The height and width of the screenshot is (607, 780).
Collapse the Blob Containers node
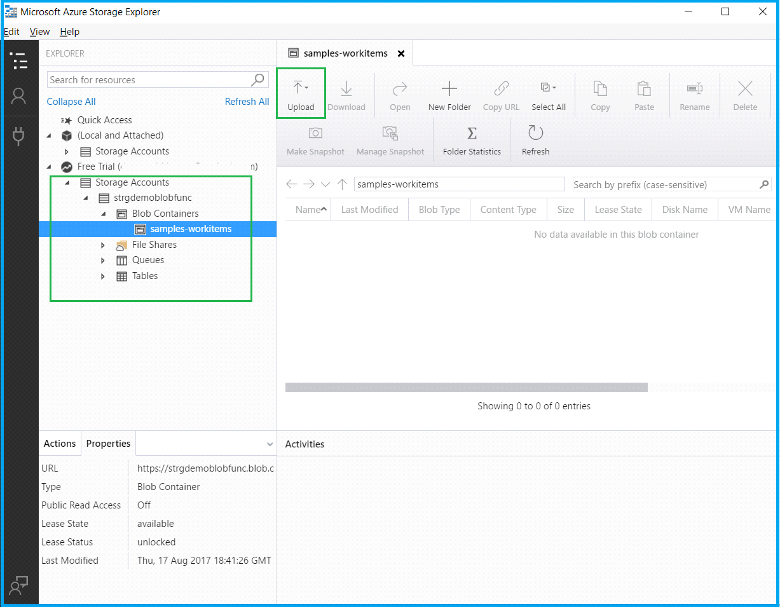tap(103, 214)
